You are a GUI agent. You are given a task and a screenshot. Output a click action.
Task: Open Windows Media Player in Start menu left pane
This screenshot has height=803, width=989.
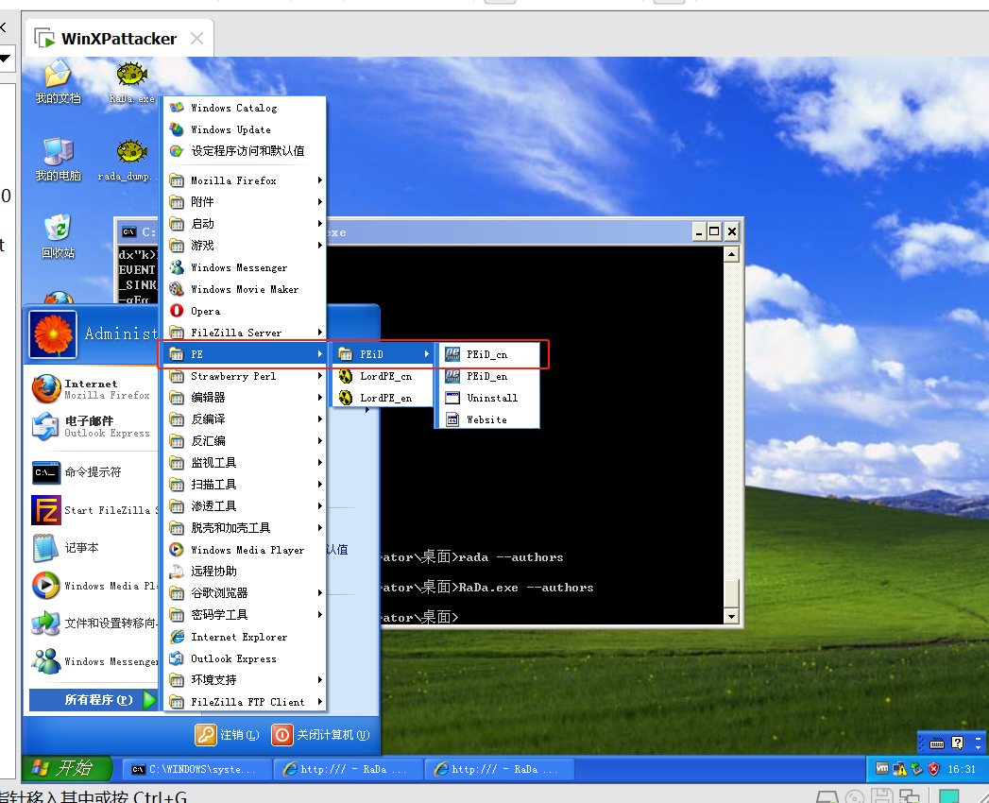click(94, 586)
